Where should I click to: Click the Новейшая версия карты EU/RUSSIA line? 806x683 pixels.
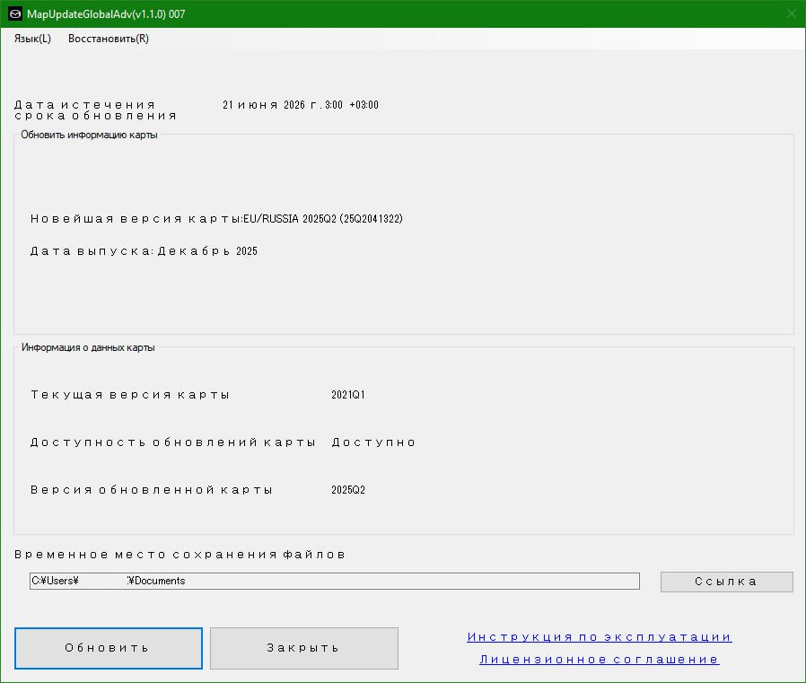[216, 219]
